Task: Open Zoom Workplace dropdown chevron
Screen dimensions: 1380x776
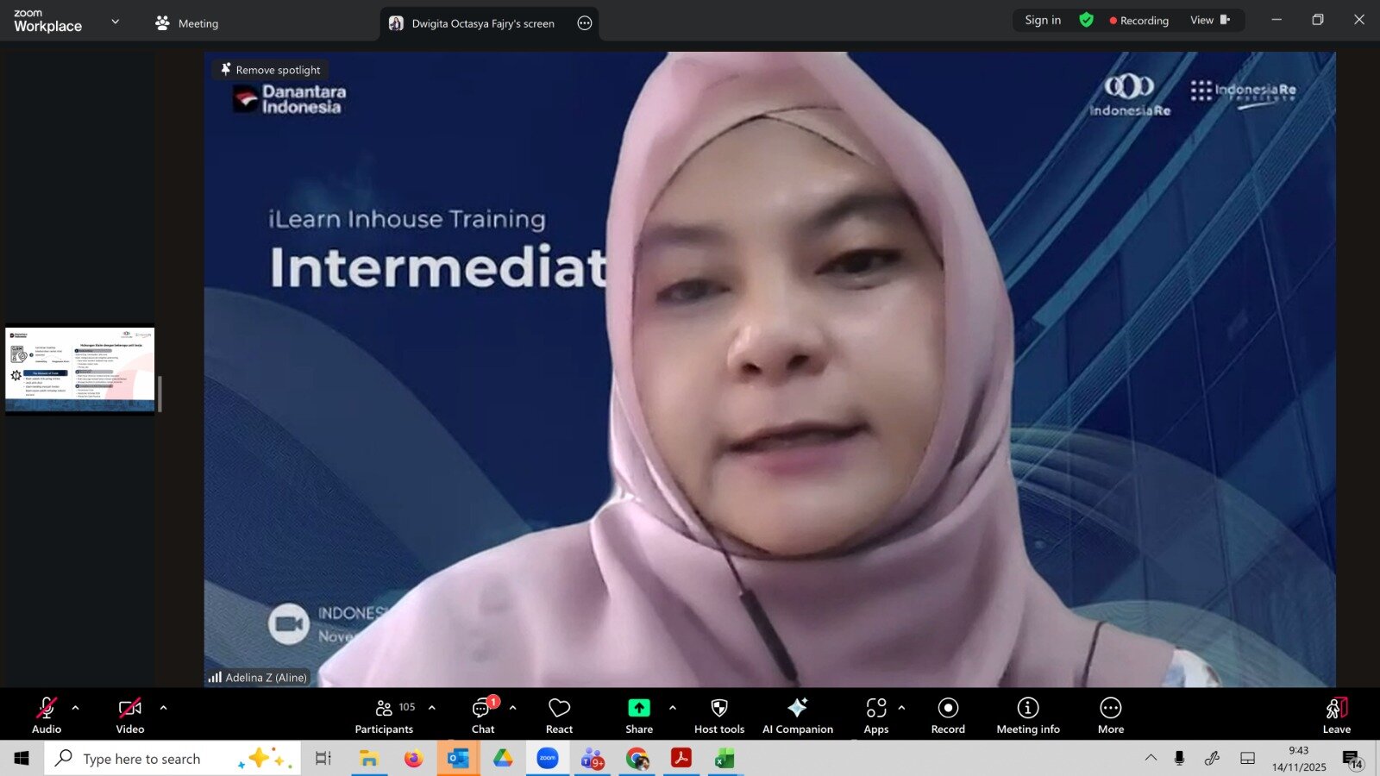Action: pos(116,22)
